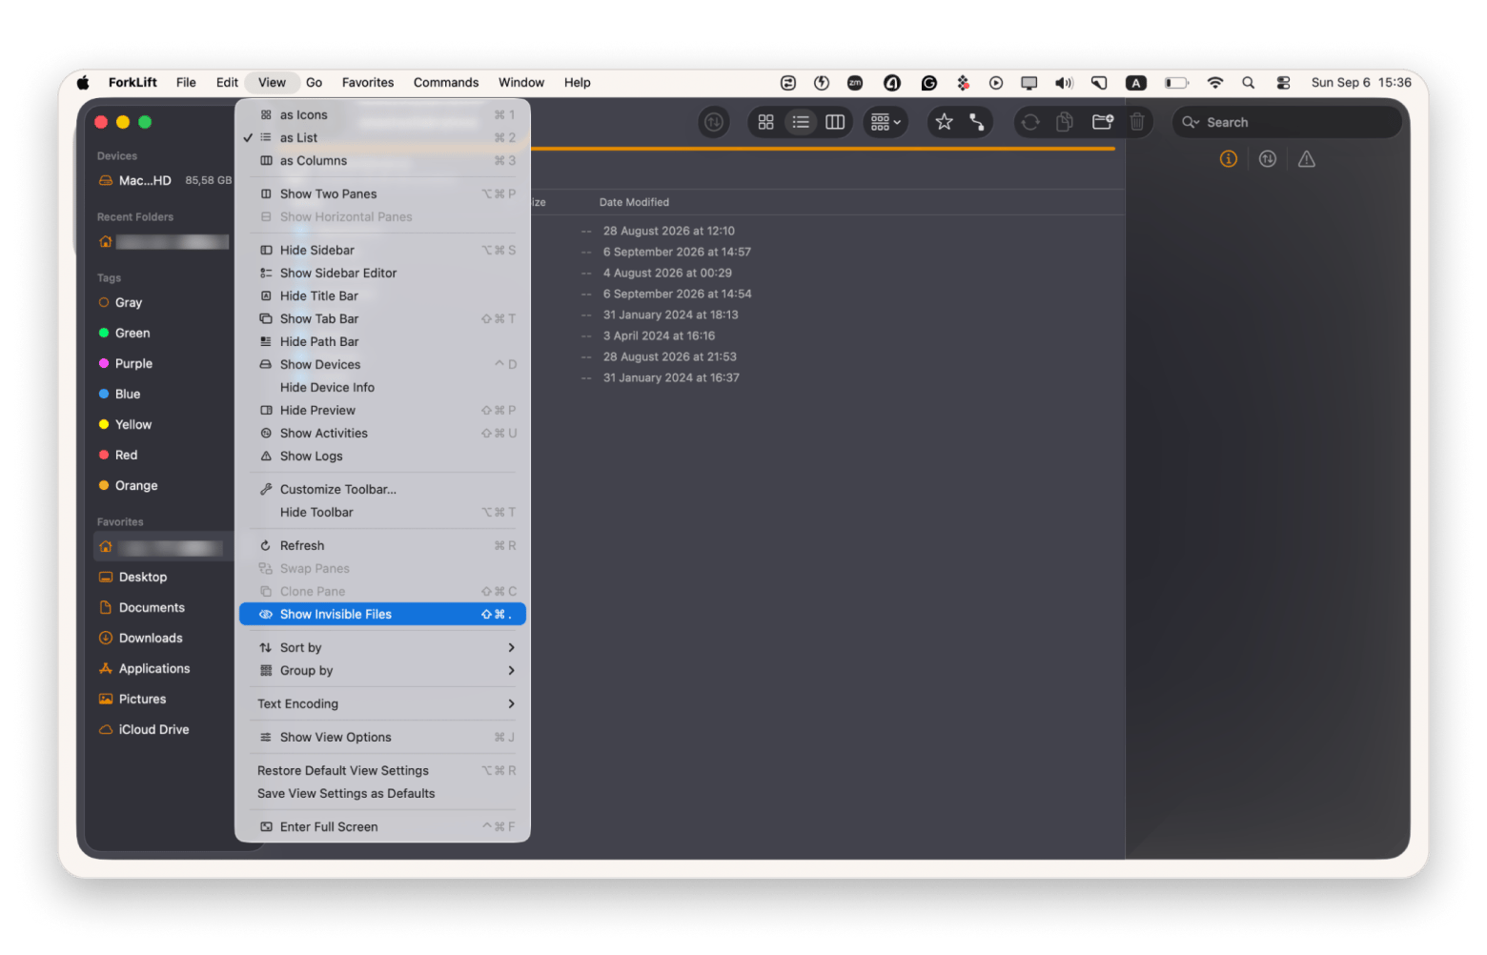Toggle Hide Sidebar menu item
The width and height of the screenshot is (1487, 955).
(x=382, y=251)
